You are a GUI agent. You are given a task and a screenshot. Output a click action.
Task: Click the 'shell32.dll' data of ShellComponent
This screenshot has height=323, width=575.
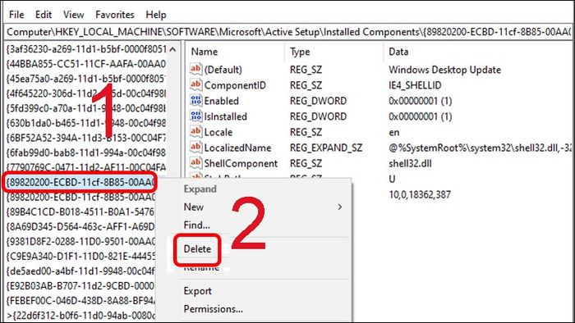(410, 163)
